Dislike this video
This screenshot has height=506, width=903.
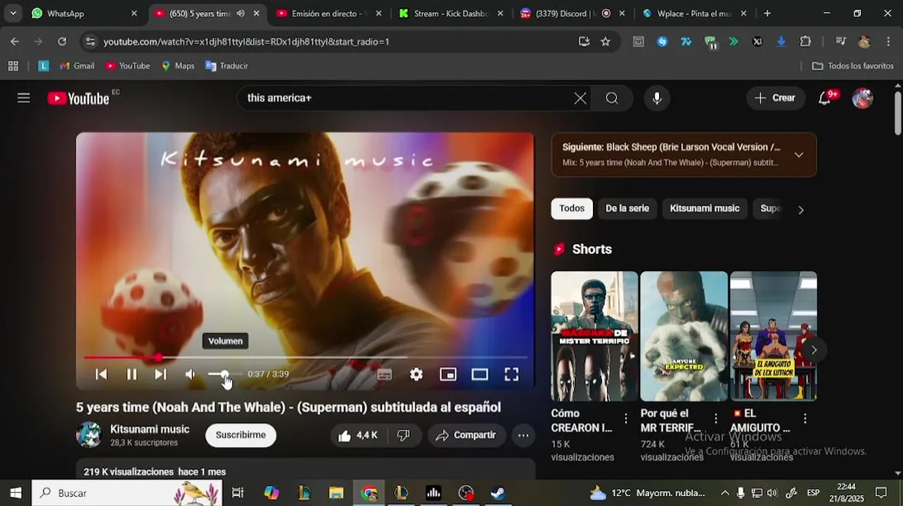coord(404,436)
